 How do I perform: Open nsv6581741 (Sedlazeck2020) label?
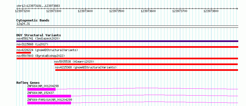coord(38,38)
